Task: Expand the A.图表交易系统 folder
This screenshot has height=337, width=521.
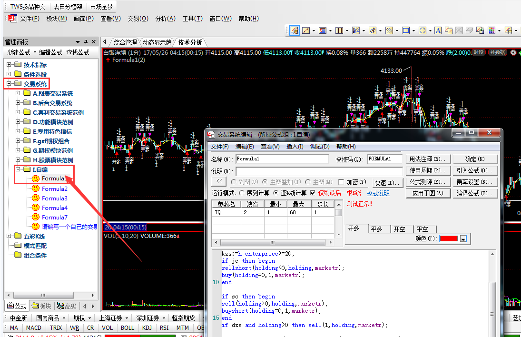Action: click(18, 93)
